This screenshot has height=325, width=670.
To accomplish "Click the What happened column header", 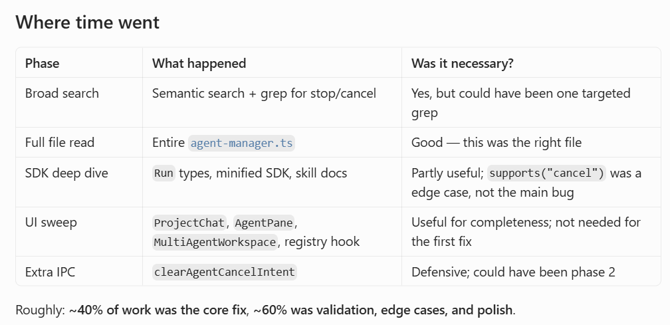I will pyautogui.click(x=199, y=64).
